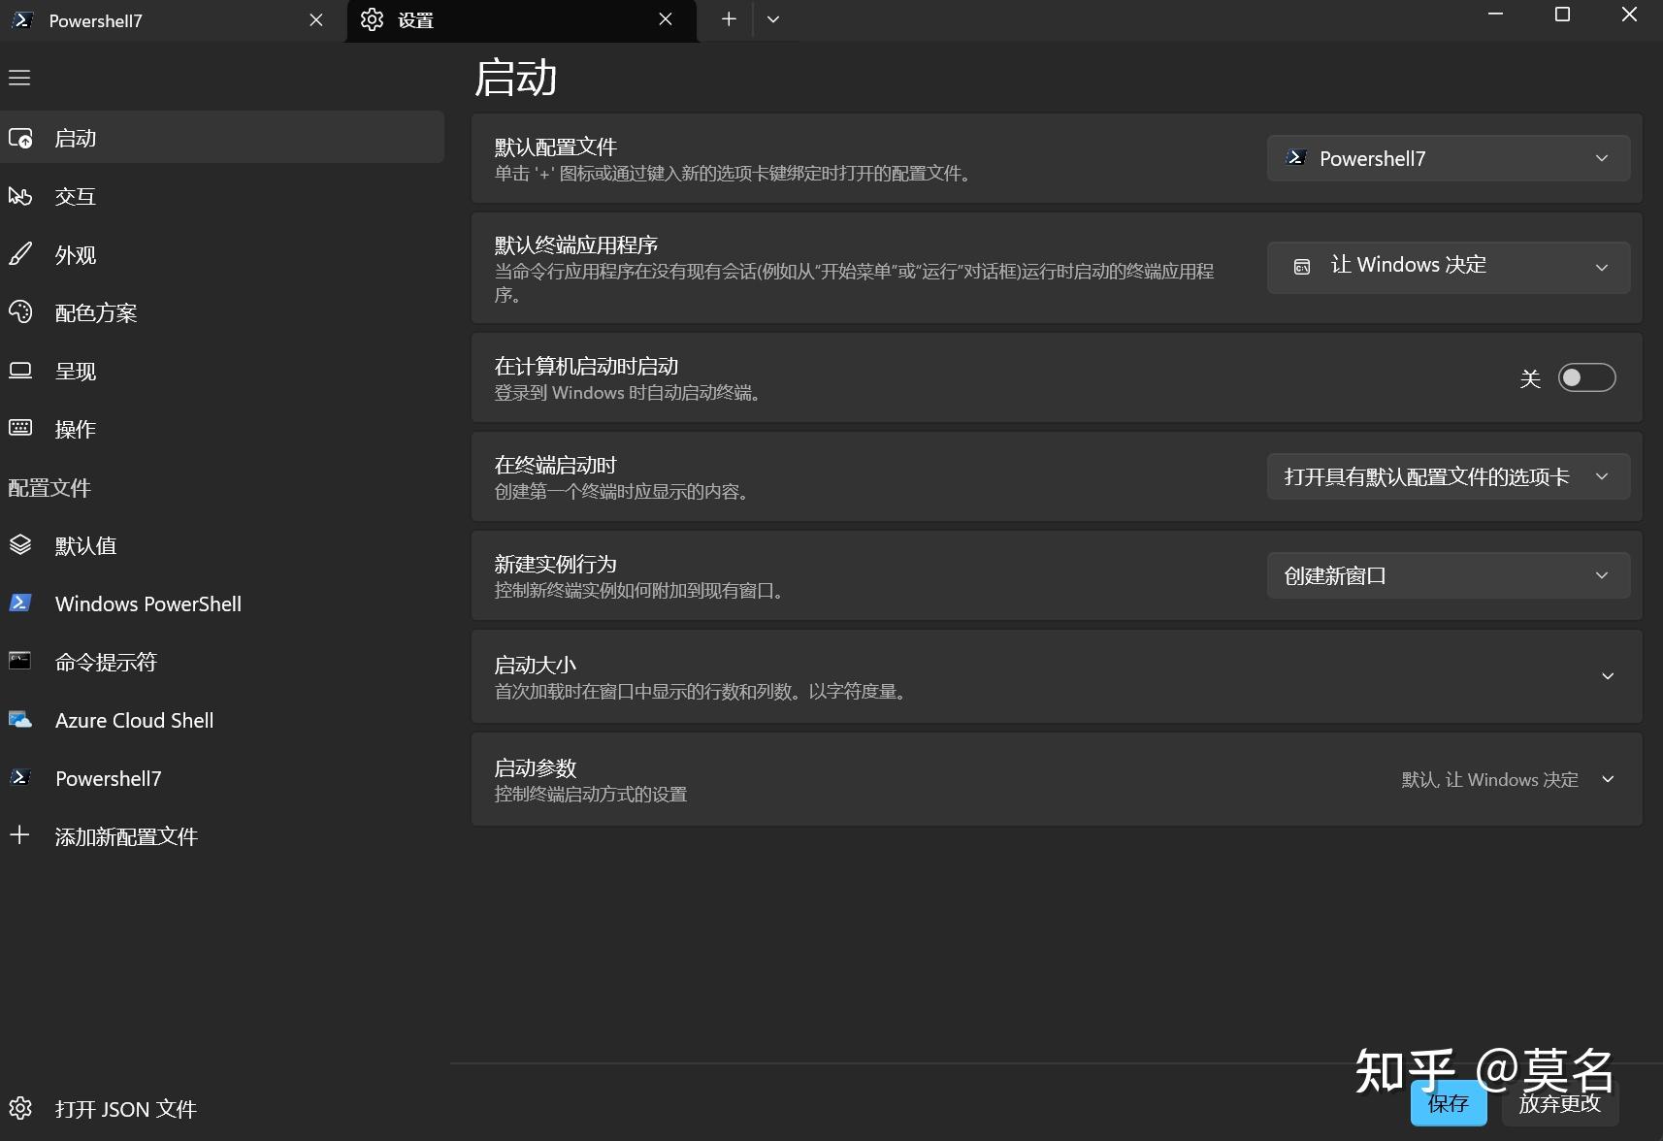Click the 保存 save button
Viewport: 1663px width, 1141px height.
click(1448, 1103)
